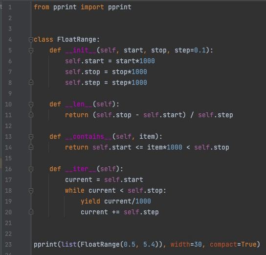The width and height of the screenshot is (266, 255).
Task: Click 'from' keyword on line 1
Action: 42,7
